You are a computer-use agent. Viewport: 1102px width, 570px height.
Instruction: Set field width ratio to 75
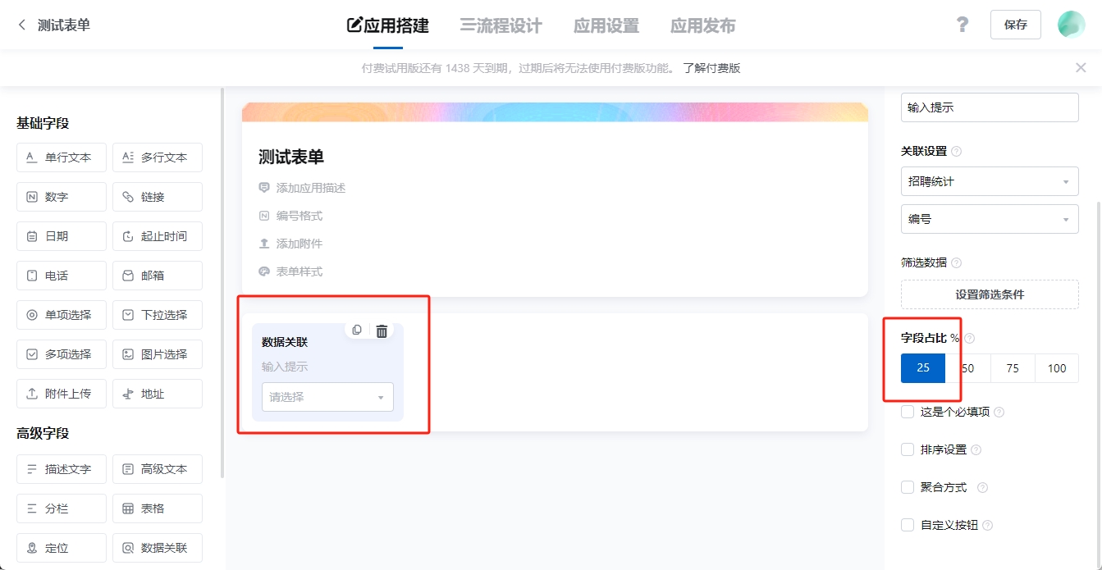pyautogui.click(x=1013, y=368)
